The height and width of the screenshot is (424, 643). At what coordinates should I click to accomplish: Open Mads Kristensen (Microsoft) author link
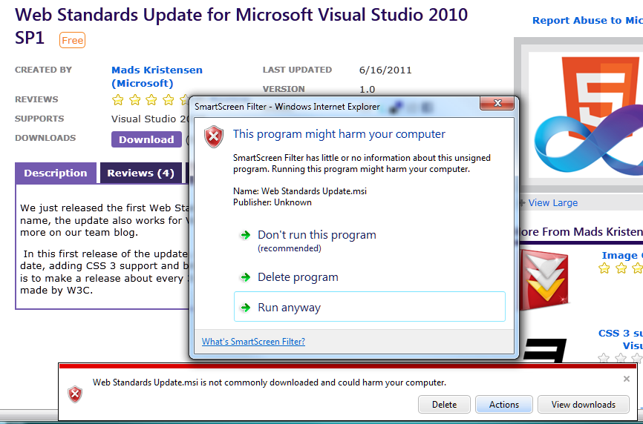[157, 76]
